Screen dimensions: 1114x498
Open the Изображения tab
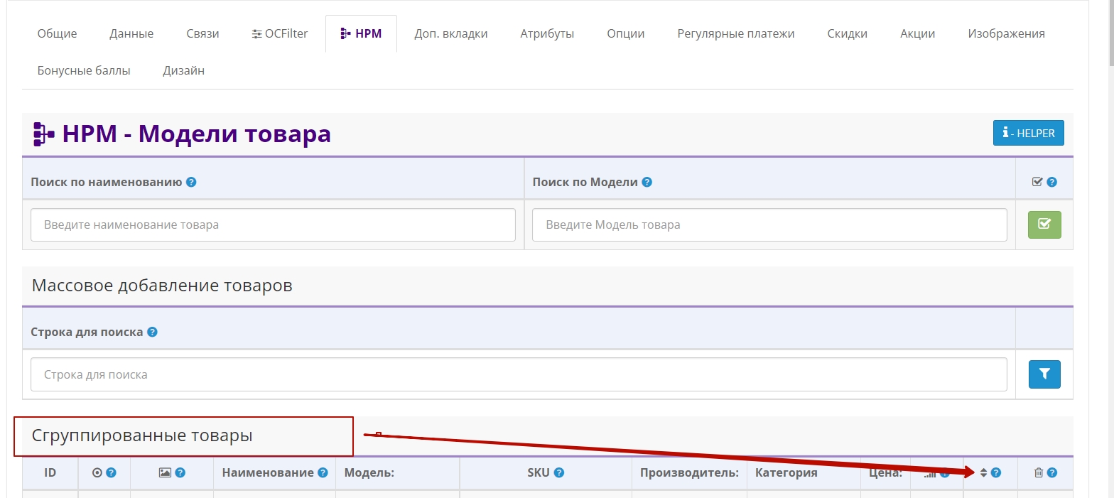coord(1006,33)
